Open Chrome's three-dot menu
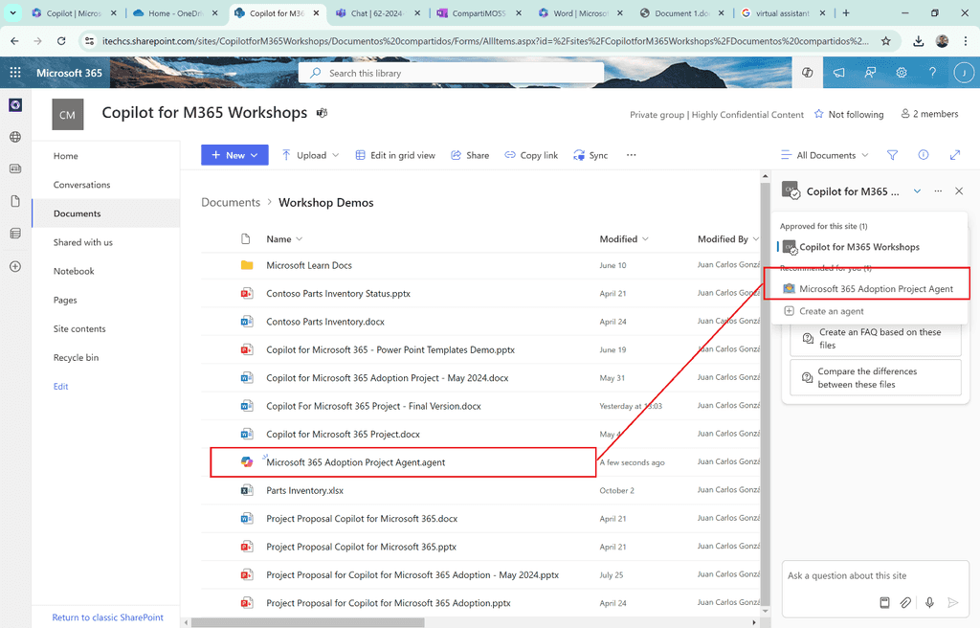The width and height of the screenshot is (980, 628). pyautogui.click(x=966, y=41)
